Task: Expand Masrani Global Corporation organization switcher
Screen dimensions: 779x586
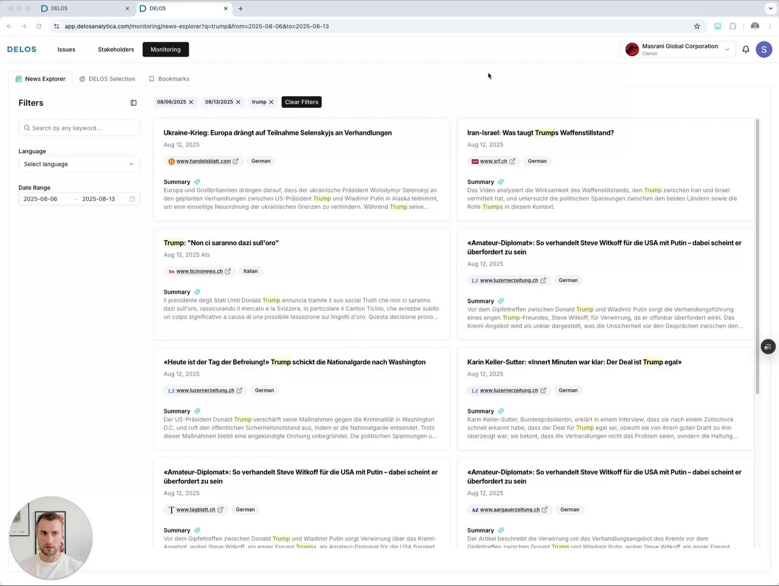Action: (678, 49)
